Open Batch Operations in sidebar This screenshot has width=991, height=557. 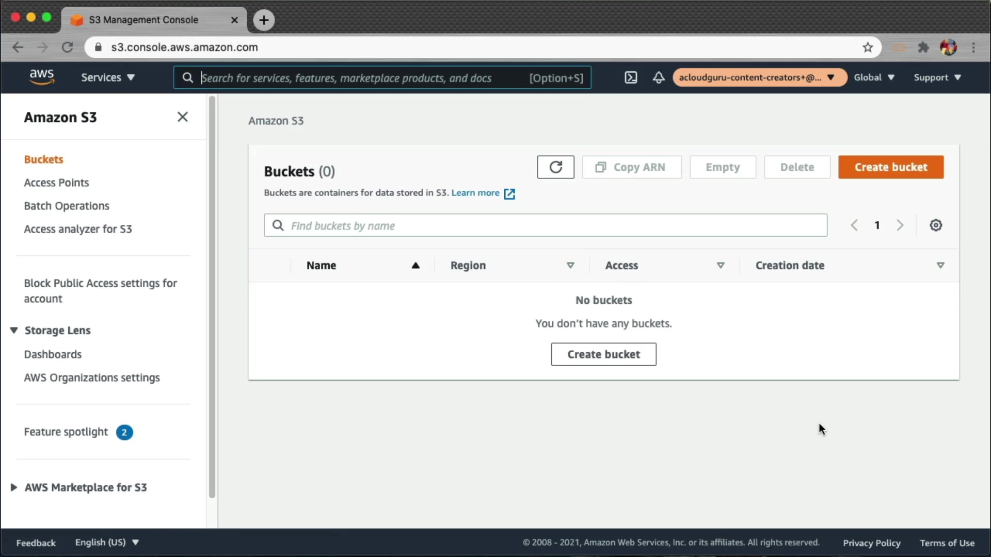67,206
